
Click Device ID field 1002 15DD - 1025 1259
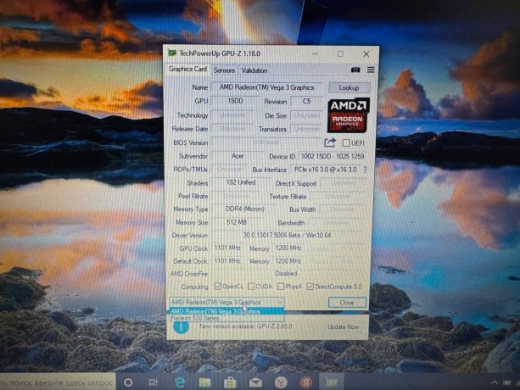coord(333,156)
